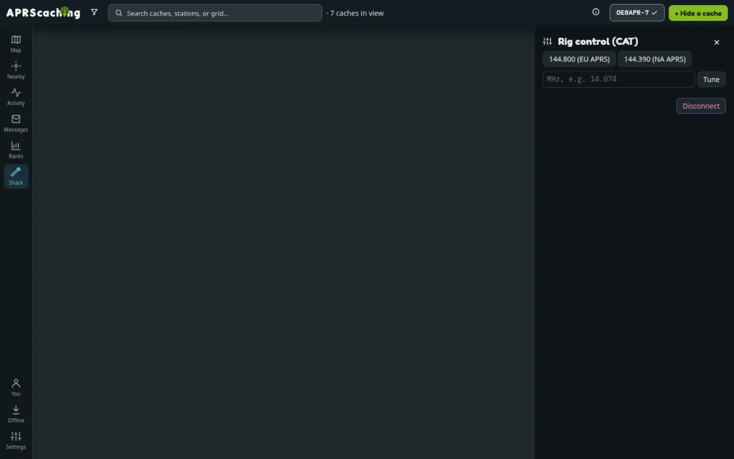734x459 pixels.
Task: Disconnect the rig control
Action: (x=701, y=106)
